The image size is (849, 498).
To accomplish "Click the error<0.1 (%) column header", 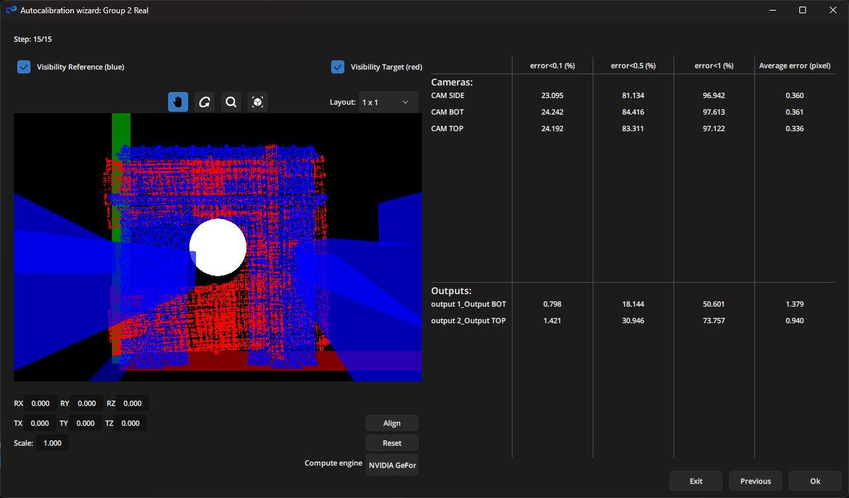I will [552, 66].
